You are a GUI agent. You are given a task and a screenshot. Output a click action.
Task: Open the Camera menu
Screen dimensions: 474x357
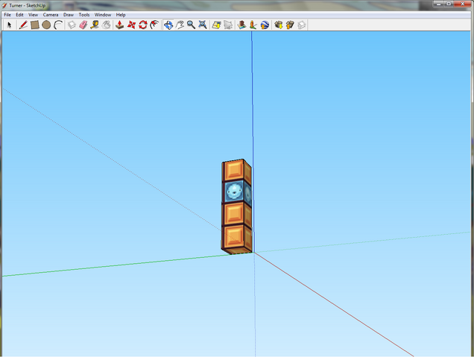click(x=51, y=14)
